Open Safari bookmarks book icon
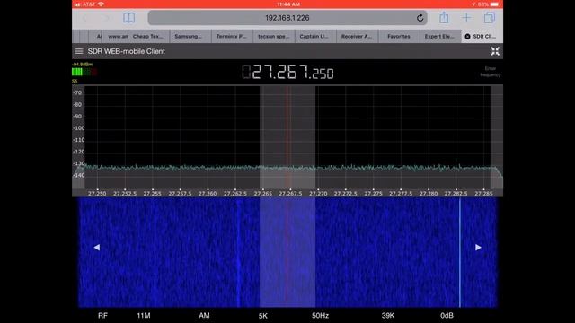575x323 pixels. pyautogui.click(x=128, y=18)
